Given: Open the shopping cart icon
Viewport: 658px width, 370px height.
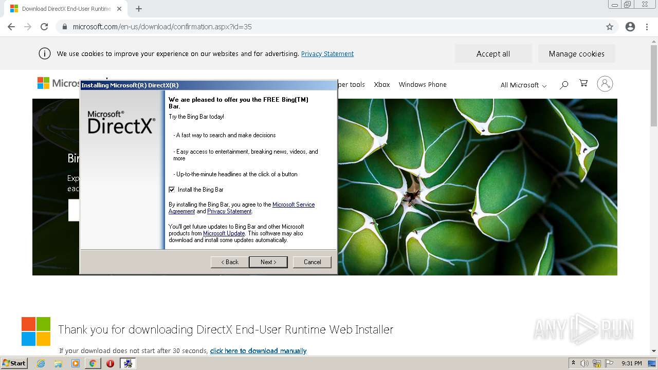Looking at the screenshot, I should pos(583,83).
